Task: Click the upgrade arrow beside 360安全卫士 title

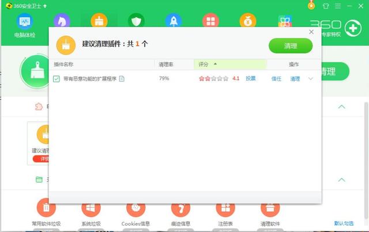Action: pyautogui.click(x=45, y=6)
